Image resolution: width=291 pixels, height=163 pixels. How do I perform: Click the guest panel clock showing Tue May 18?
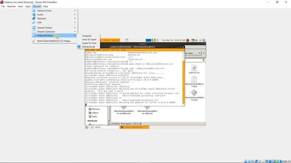(x=173, y=40)
